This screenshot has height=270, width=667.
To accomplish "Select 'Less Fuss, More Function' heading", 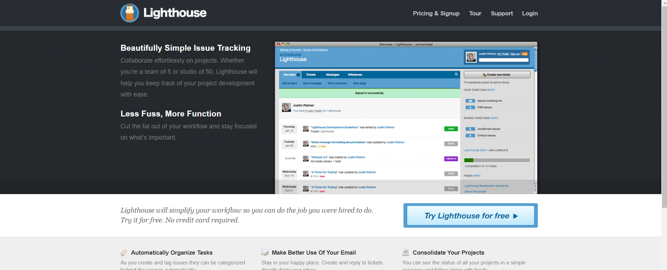I will click(171, 114).
